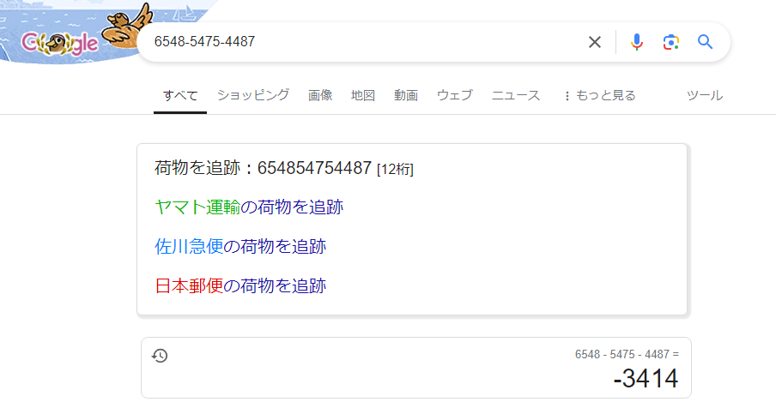Select the すべて tab
The height and width of the screenshot is (408, 776).
tap(180, 95)
